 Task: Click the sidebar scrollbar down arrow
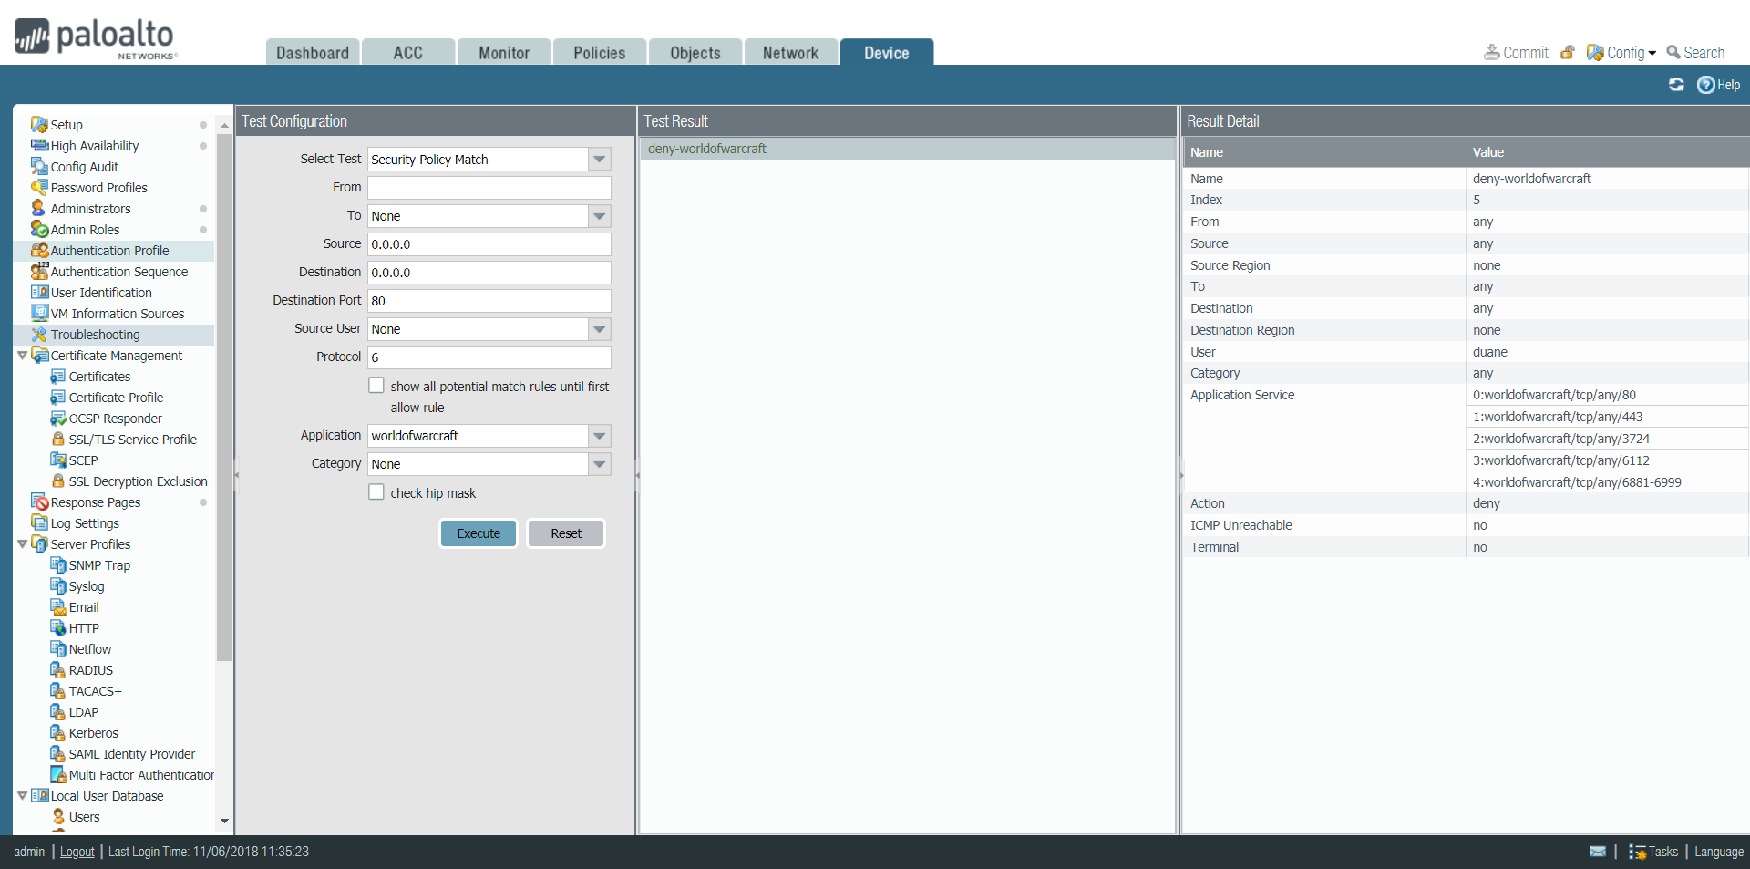[x=224, y=821]
